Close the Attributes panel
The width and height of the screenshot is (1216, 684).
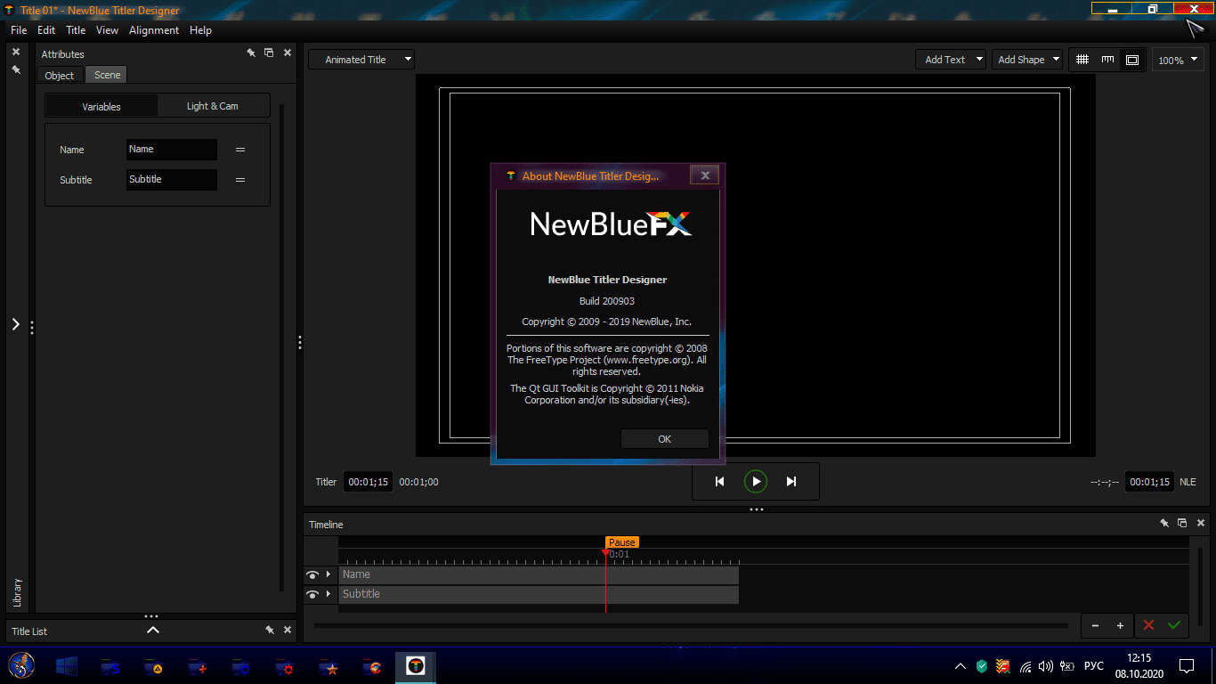point(288,53)
